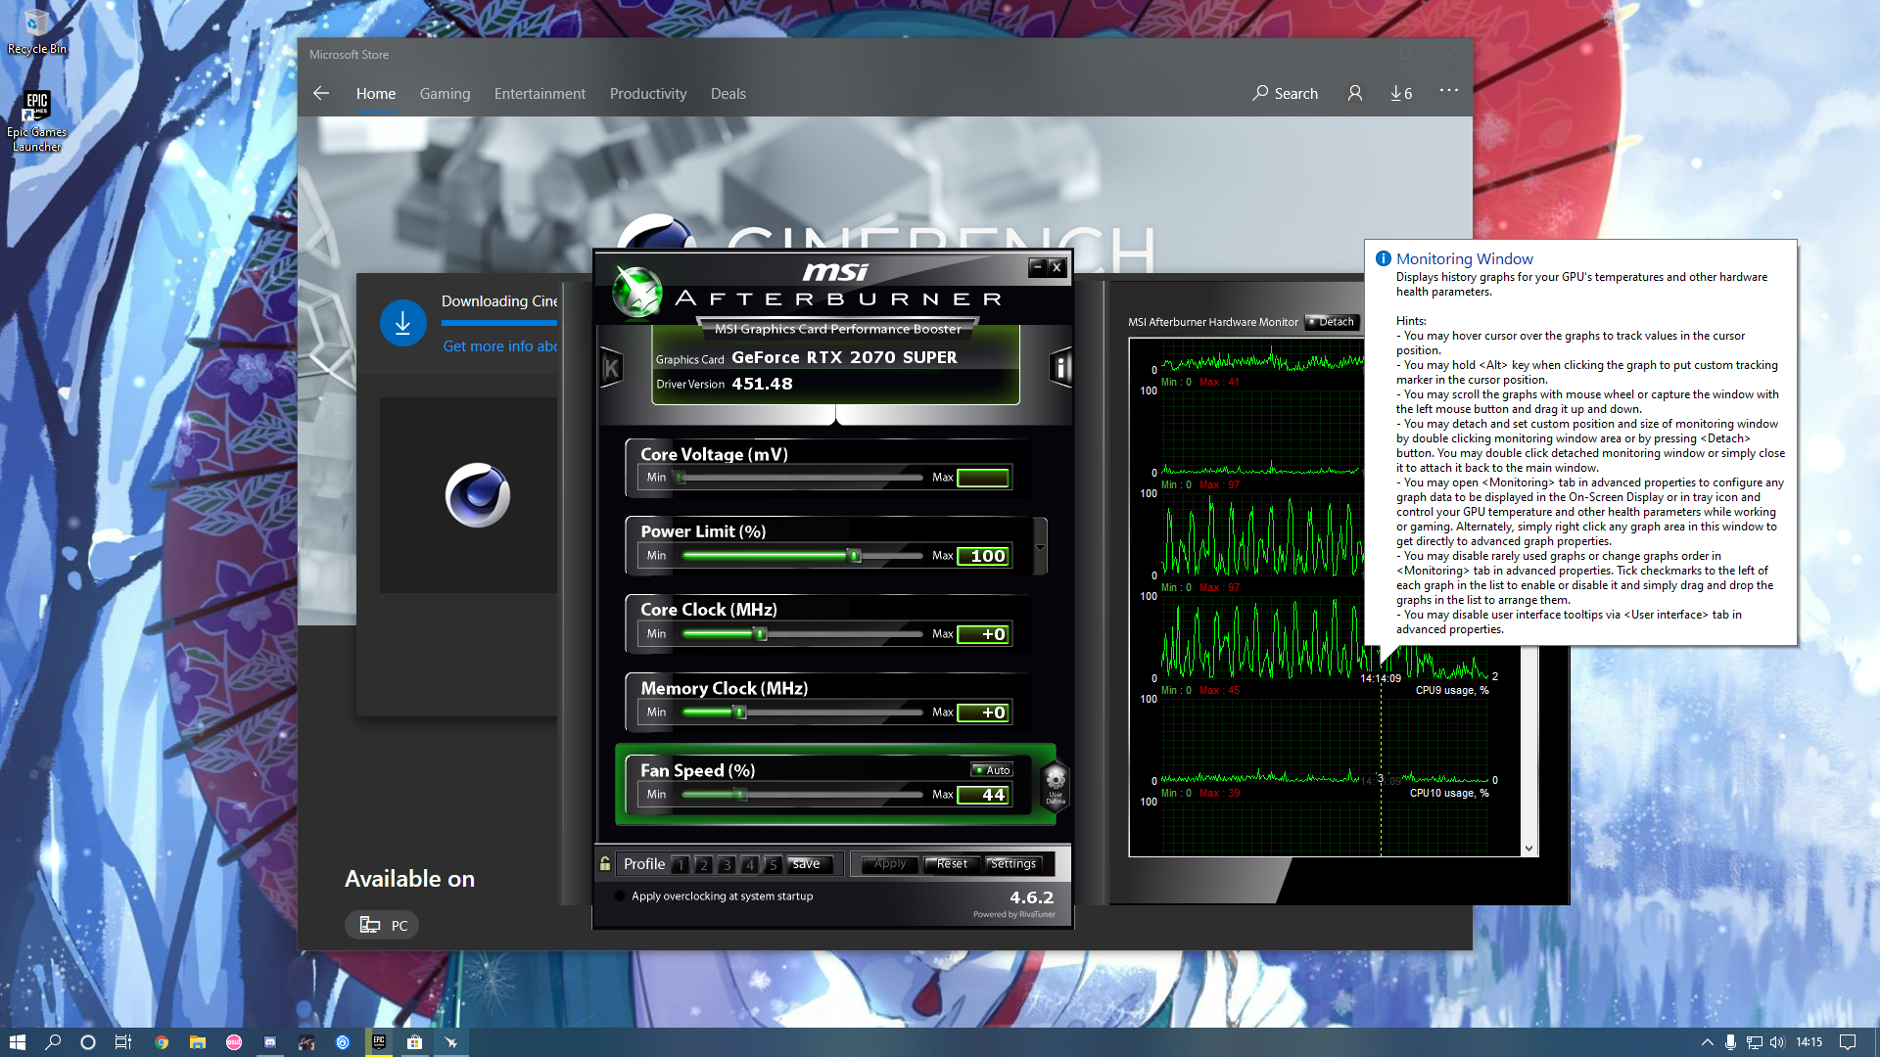Select profile slot 4

click(750, 864)
